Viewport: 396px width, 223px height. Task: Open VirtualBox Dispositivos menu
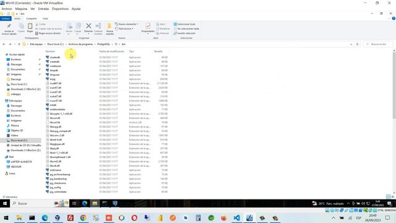coord(60,9)
